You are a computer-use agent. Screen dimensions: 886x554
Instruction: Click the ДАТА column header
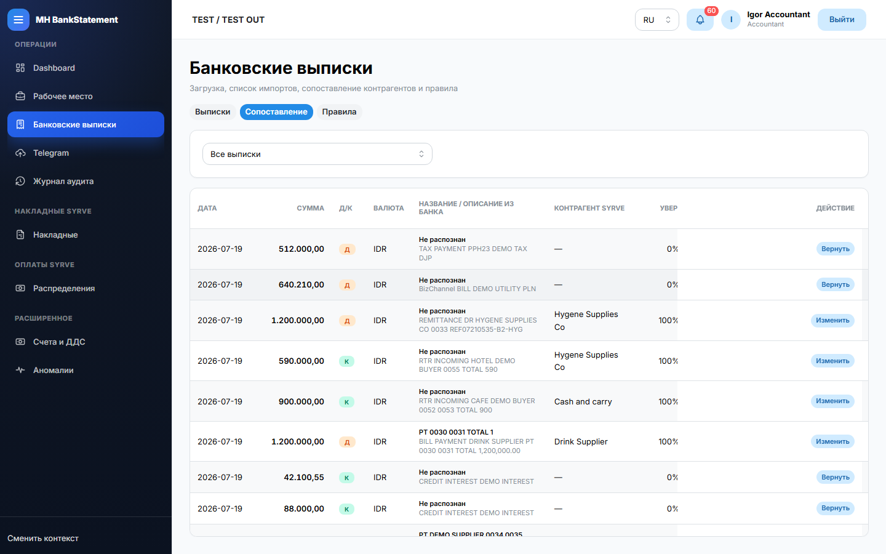coord(207,208)
